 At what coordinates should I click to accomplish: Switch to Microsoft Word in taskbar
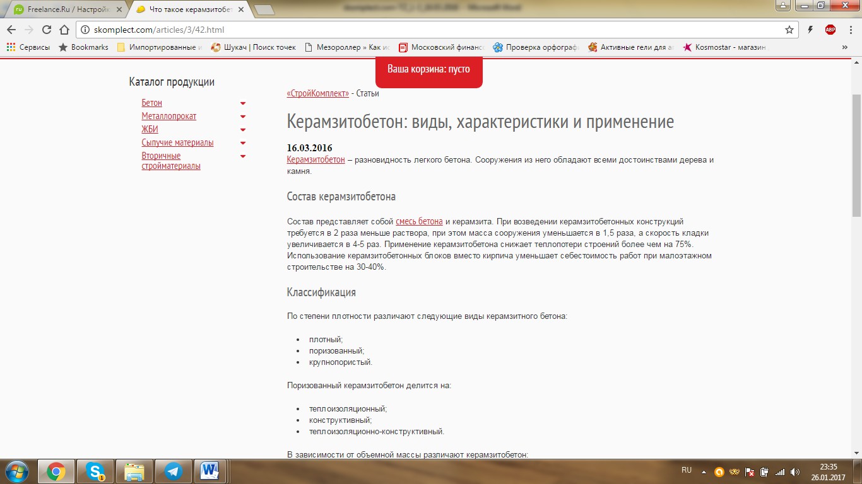210,471
